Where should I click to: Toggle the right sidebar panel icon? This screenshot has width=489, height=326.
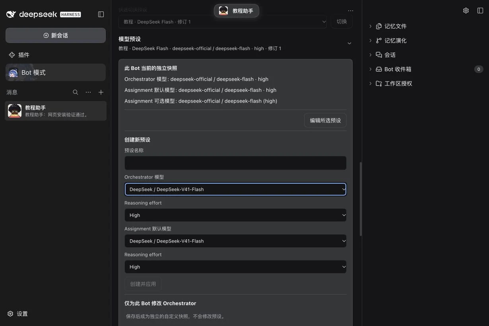click(x=480, y=11)
